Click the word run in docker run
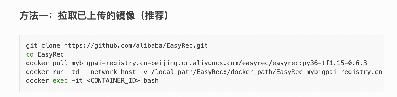 (58, 72)
